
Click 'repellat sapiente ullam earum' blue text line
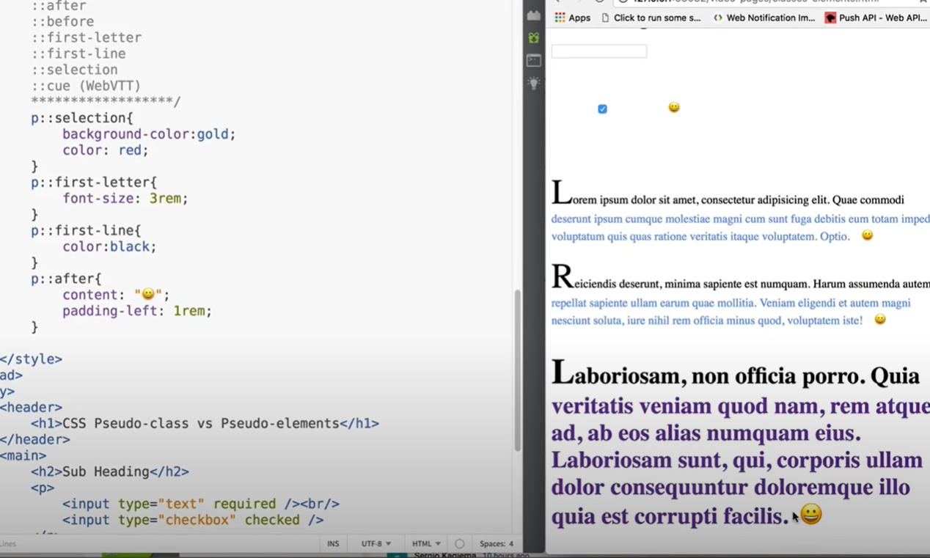[731, 303]
